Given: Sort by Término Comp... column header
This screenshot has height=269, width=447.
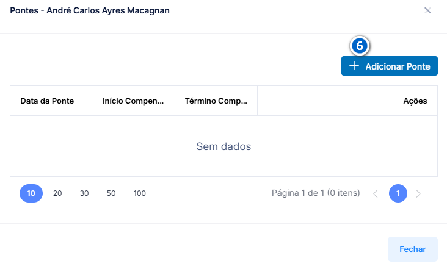Looking at the screenshot, I should coord(216,101).
